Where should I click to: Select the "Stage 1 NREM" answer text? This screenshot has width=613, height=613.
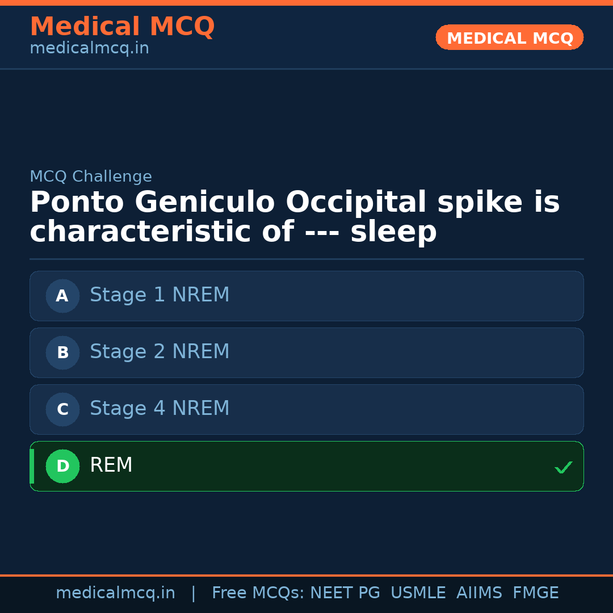pyautogui.click(x=159, y=295)
